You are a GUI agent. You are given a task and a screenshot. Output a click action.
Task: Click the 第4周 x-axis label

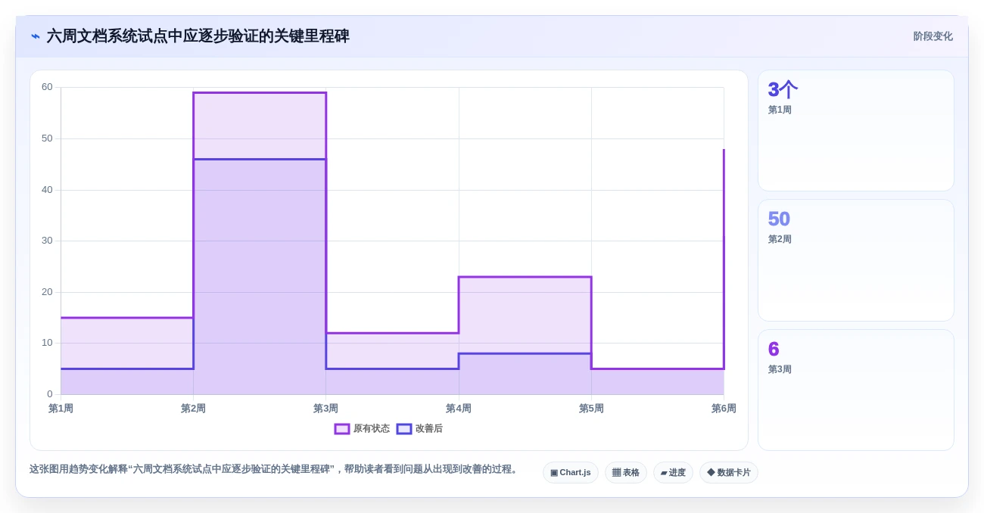tap(459, 409)
